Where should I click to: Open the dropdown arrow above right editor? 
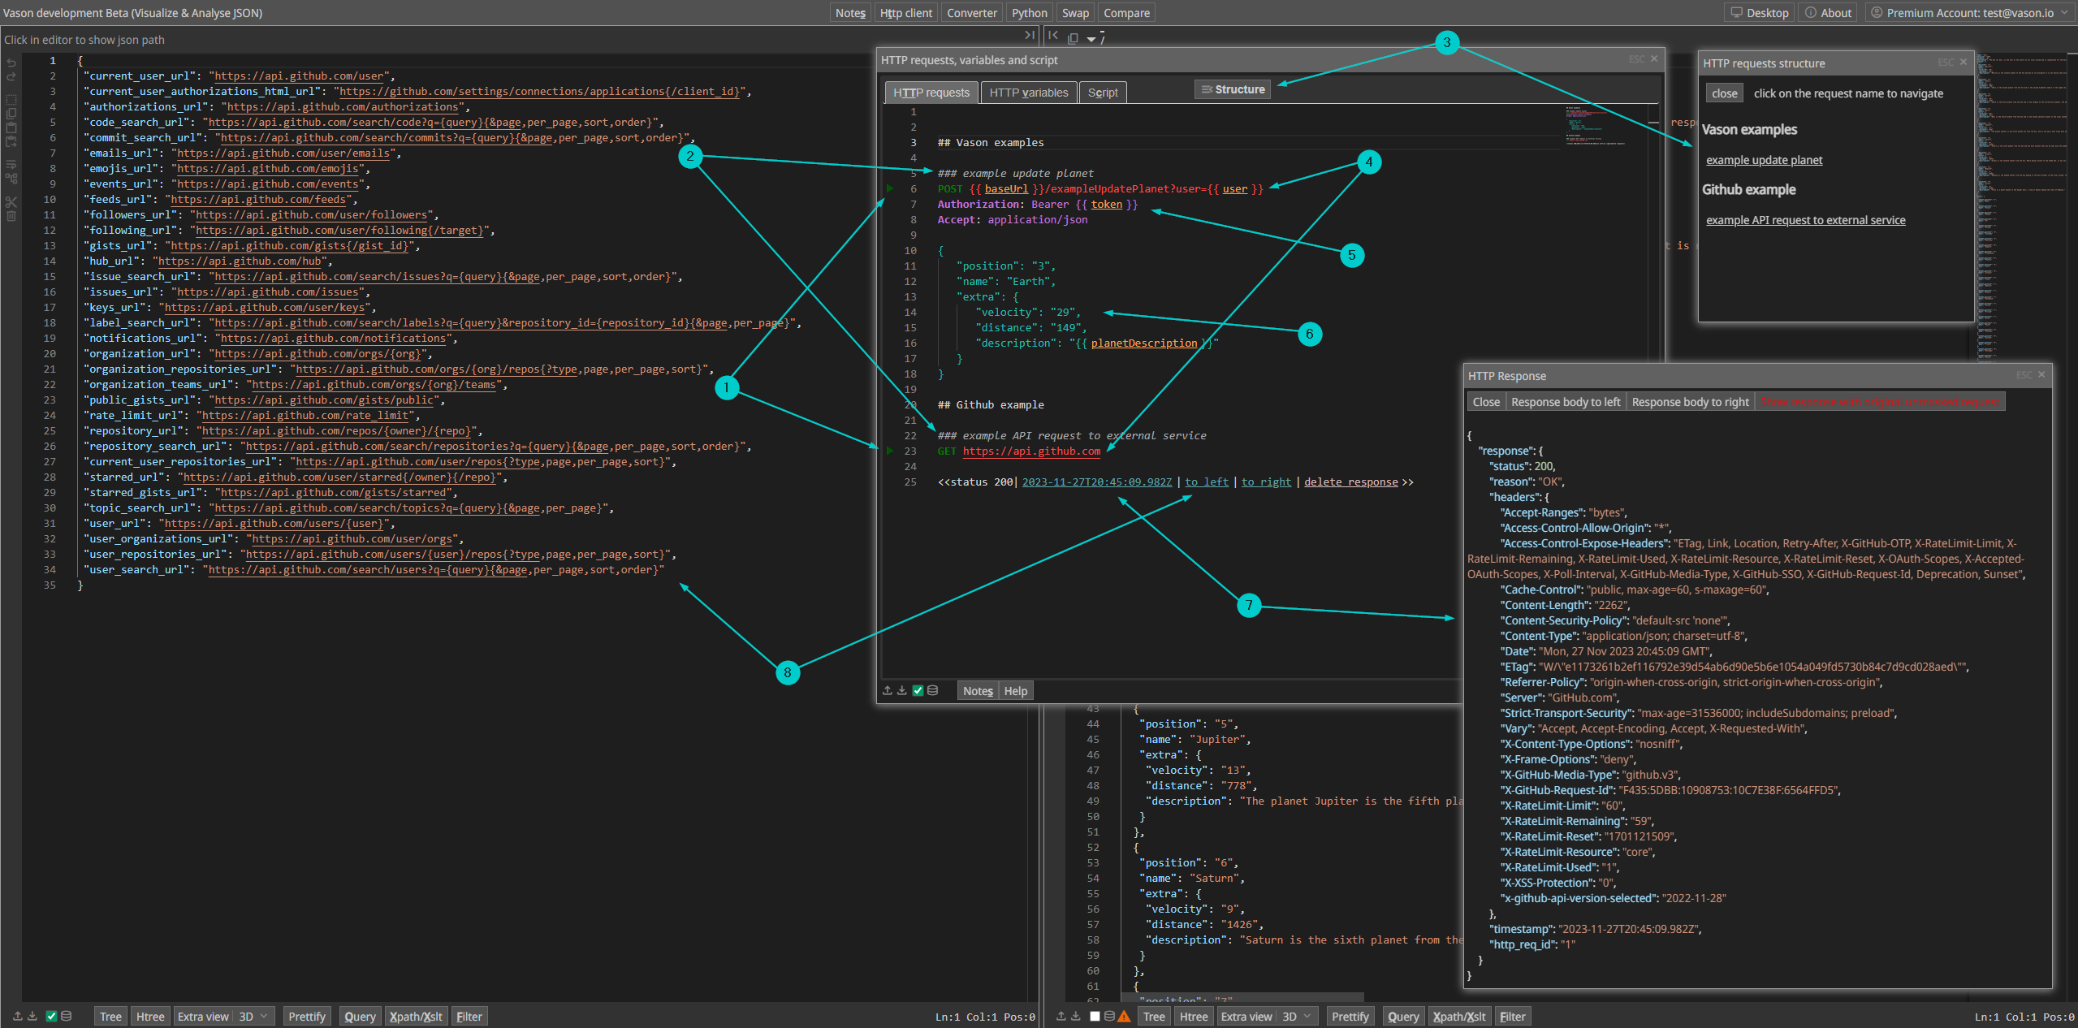[1091, 39]
